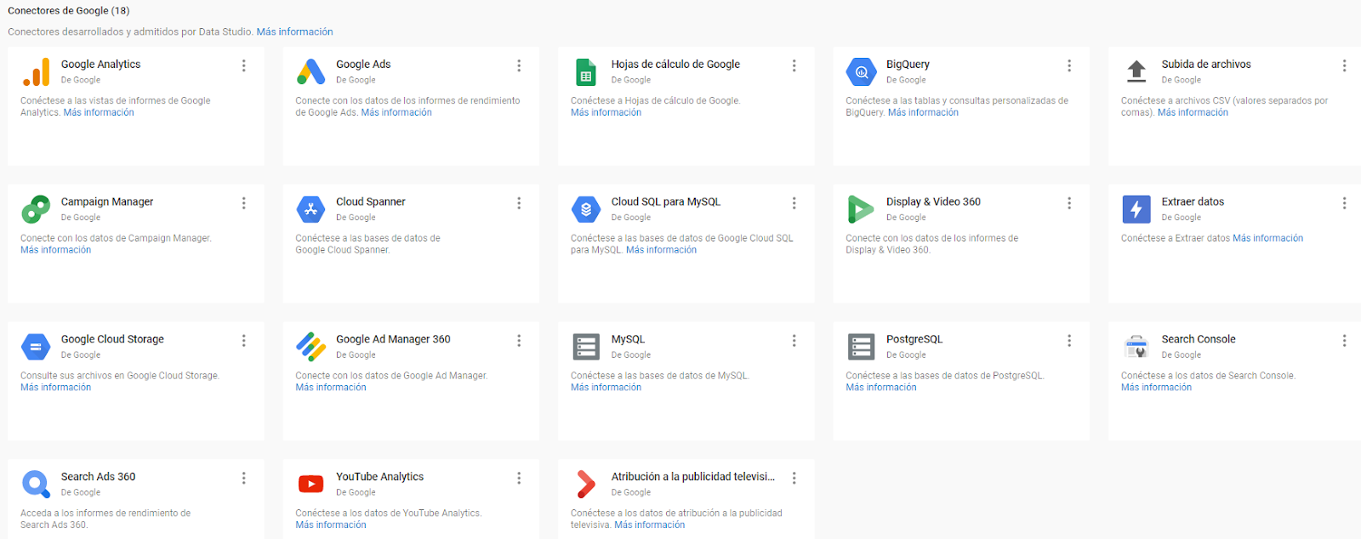Open Más información link under Campaign Manager
The image size is (1361, 539).
coord(55,250)
